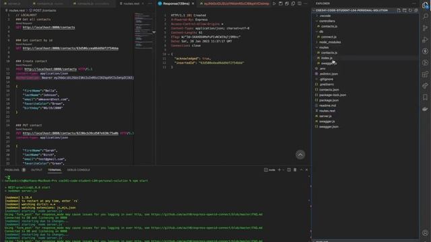Switch to the routes.rest editor tab

132,3
